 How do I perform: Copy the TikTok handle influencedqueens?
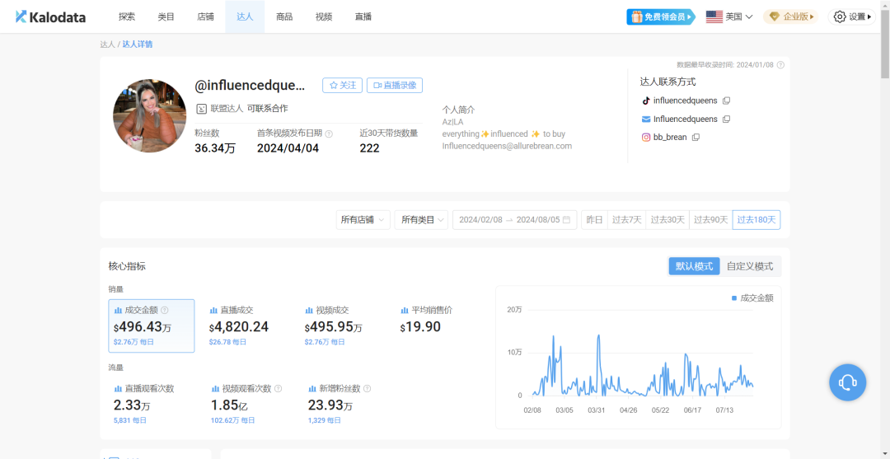point(726,101)
